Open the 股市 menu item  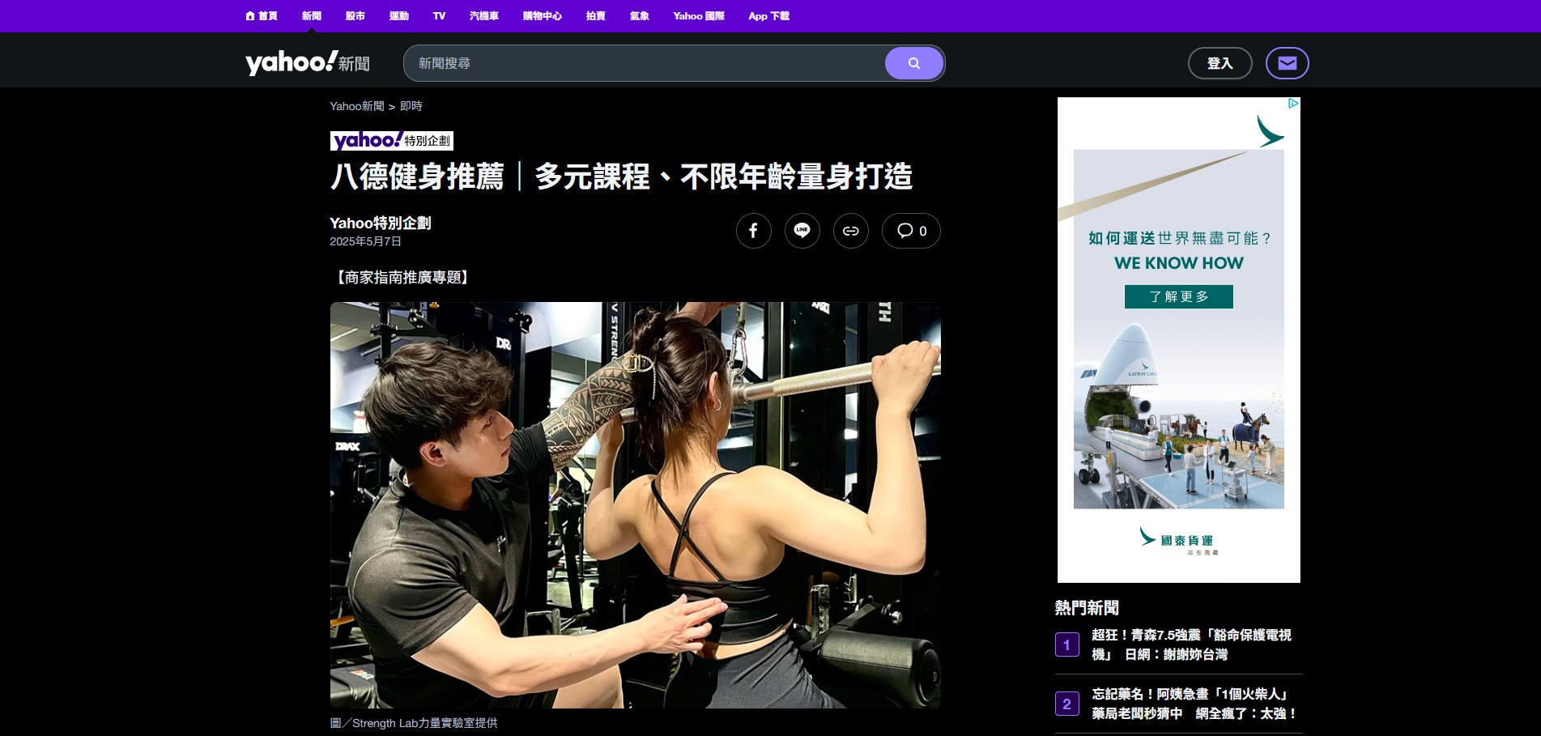pyautogui.click(x=355, y=16)
